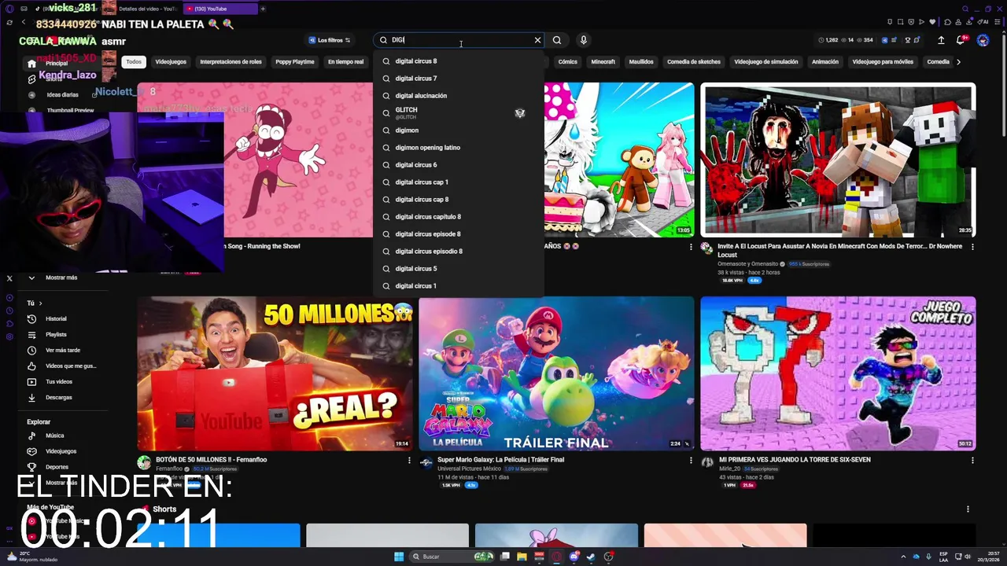Screen dimensions: 1007x566
Task: Expand the Tú section chevron
Action: [x=40, y=303]
